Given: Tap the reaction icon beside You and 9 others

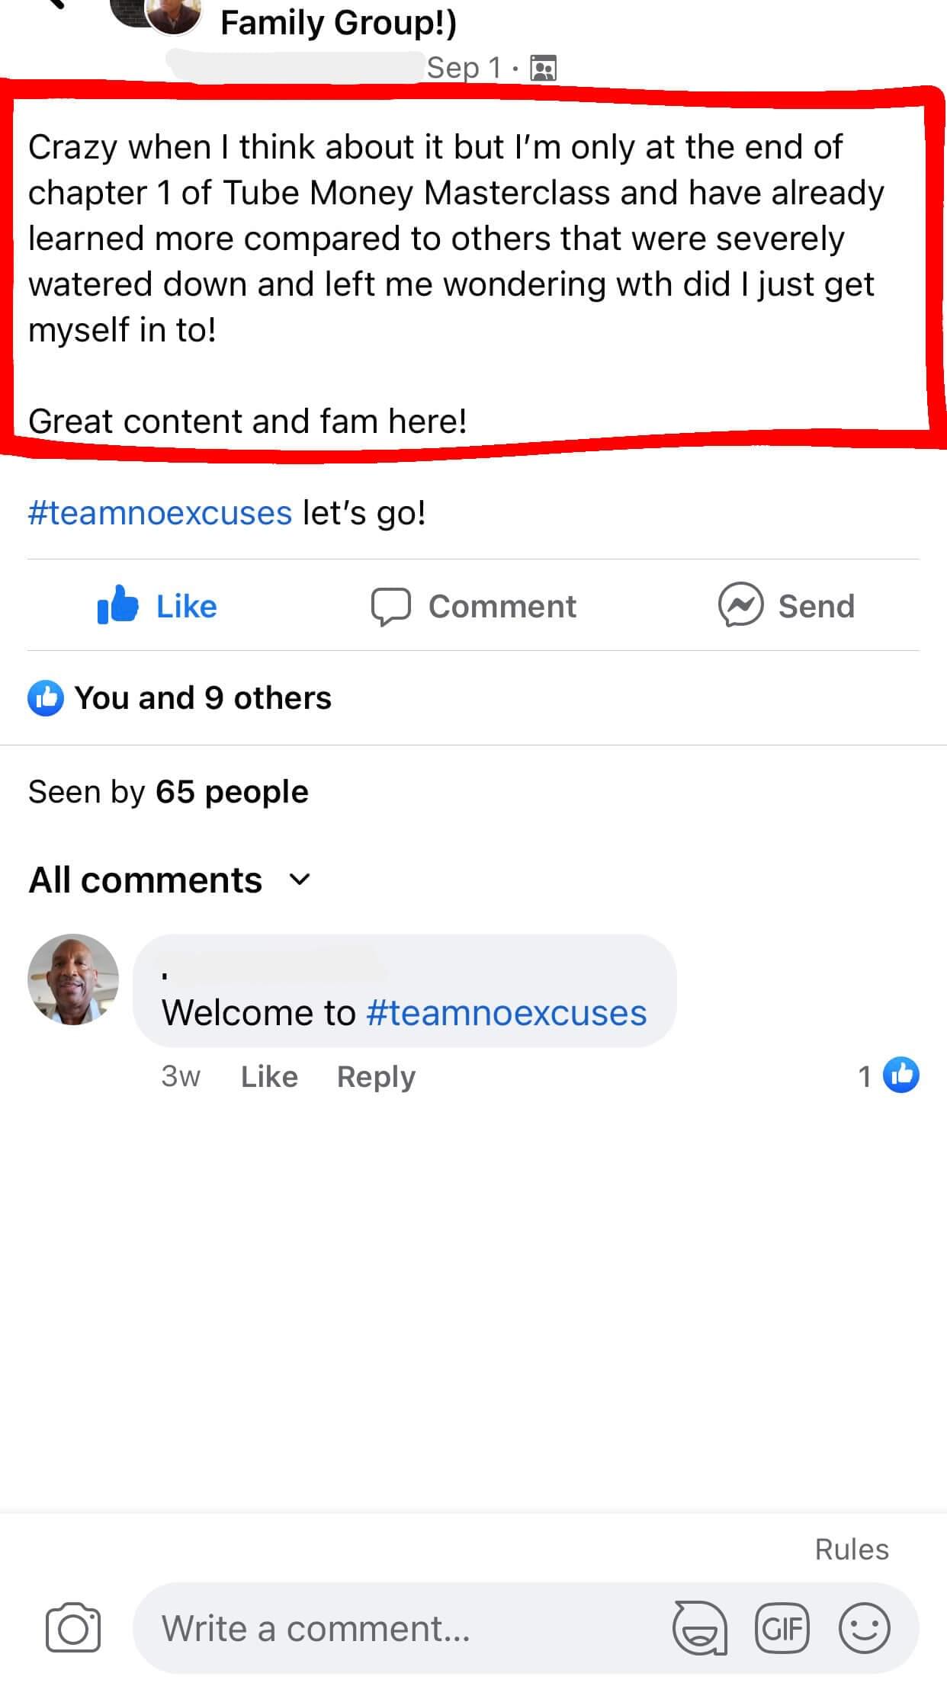Looking at the screenshot, I should [46, 698].
